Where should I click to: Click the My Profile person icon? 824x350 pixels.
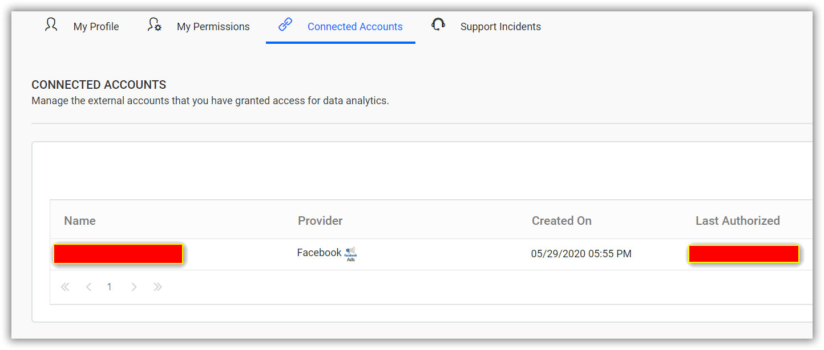[51, 25]
